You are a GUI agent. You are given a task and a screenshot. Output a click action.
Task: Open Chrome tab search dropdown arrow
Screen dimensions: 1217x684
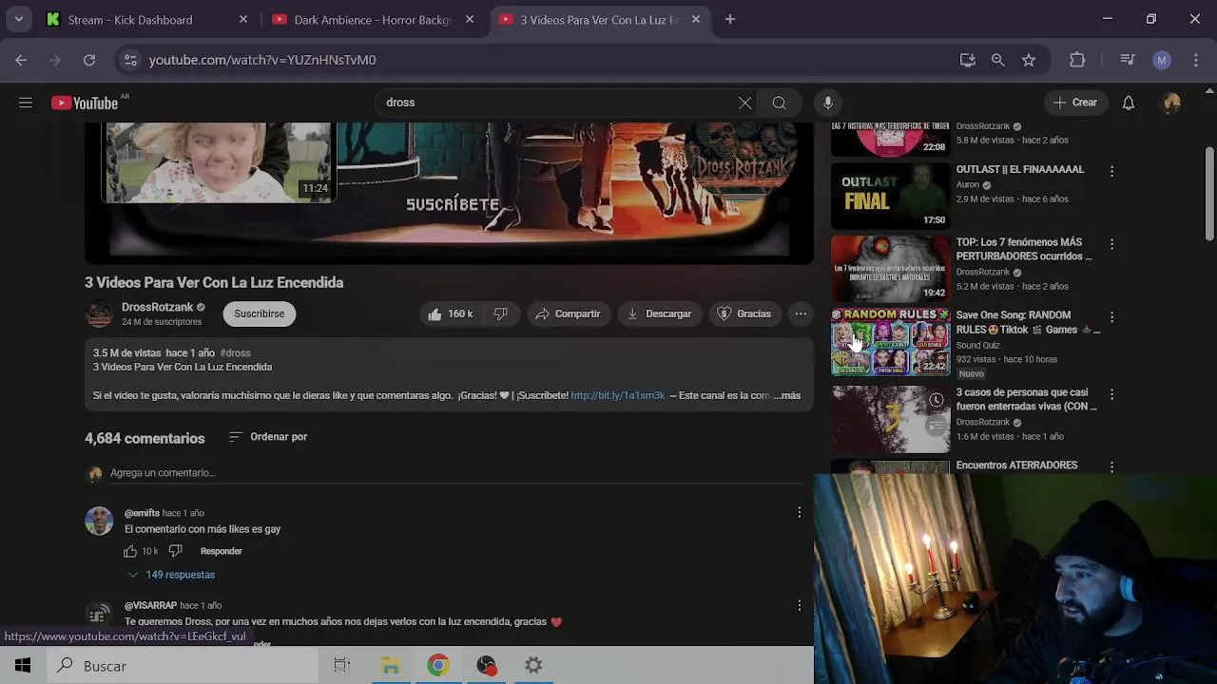(x=18, y=19)
